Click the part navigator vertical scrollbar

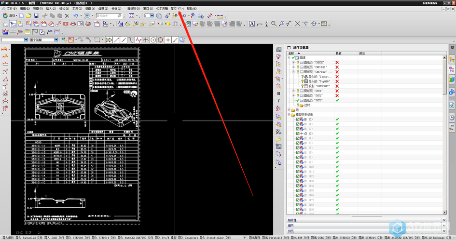click(444, 135)
